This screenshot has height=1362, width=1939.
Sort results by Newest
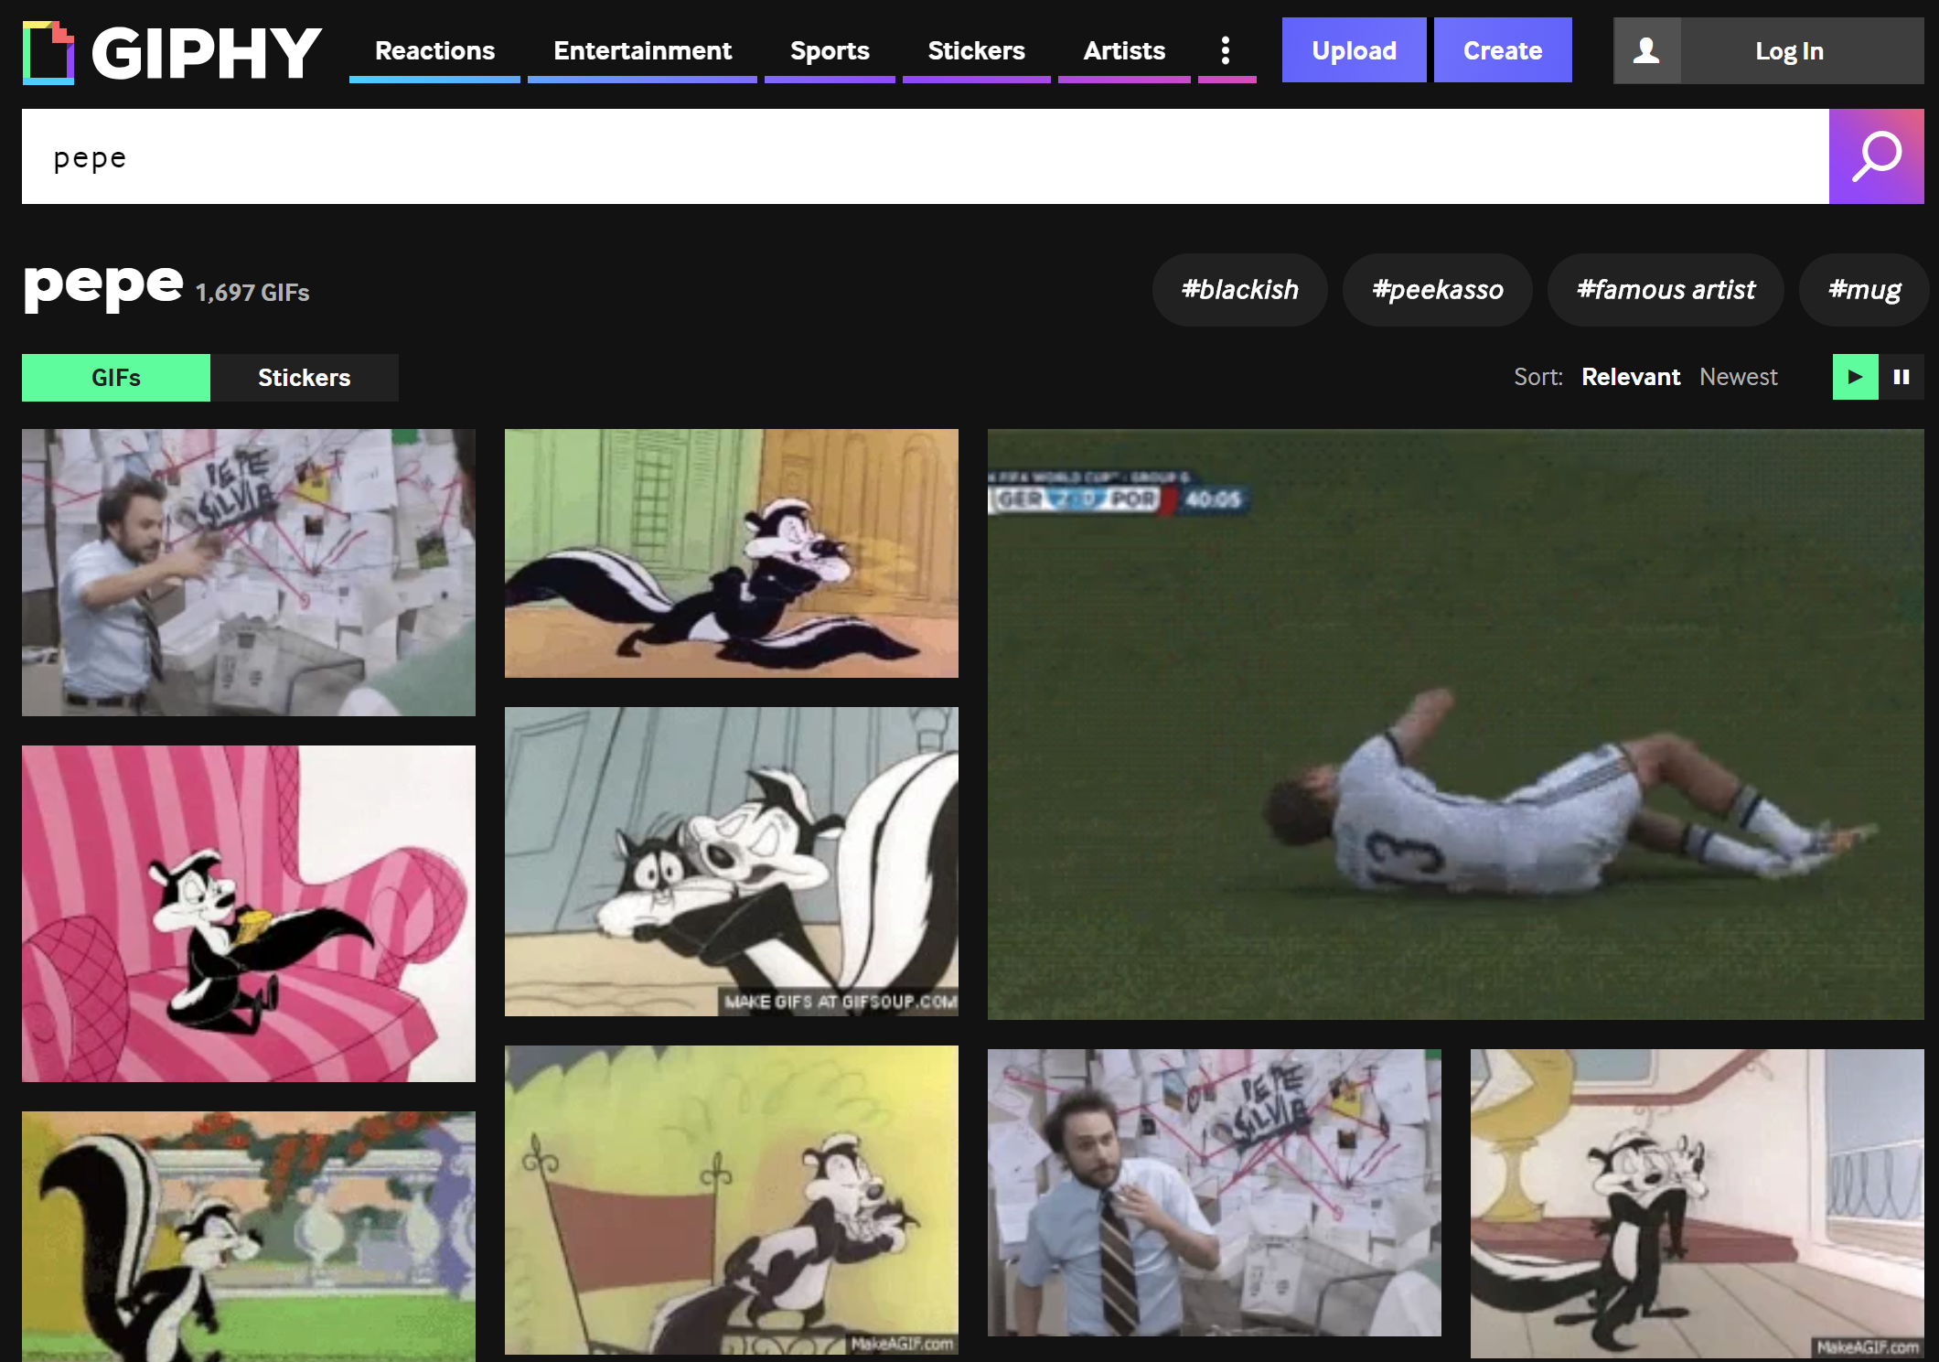(x=1738, y=377)
